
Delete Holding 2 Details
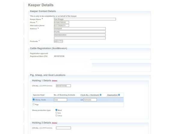(x=55, y=123)
